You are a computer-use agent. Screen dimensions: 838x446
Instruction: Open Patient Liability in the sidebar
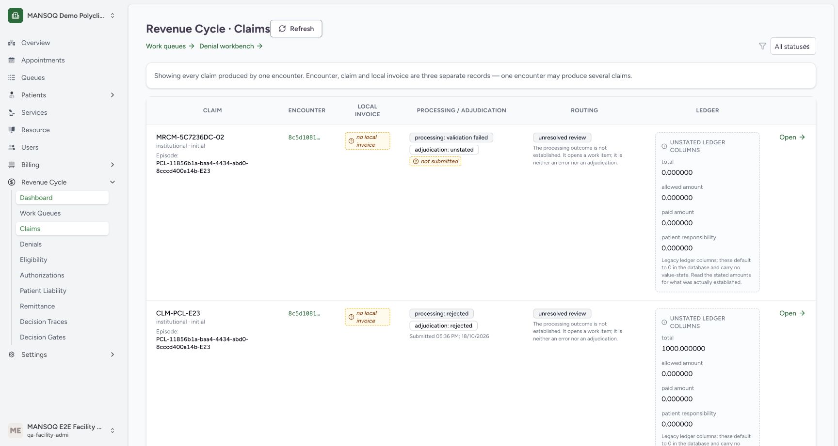62,291
